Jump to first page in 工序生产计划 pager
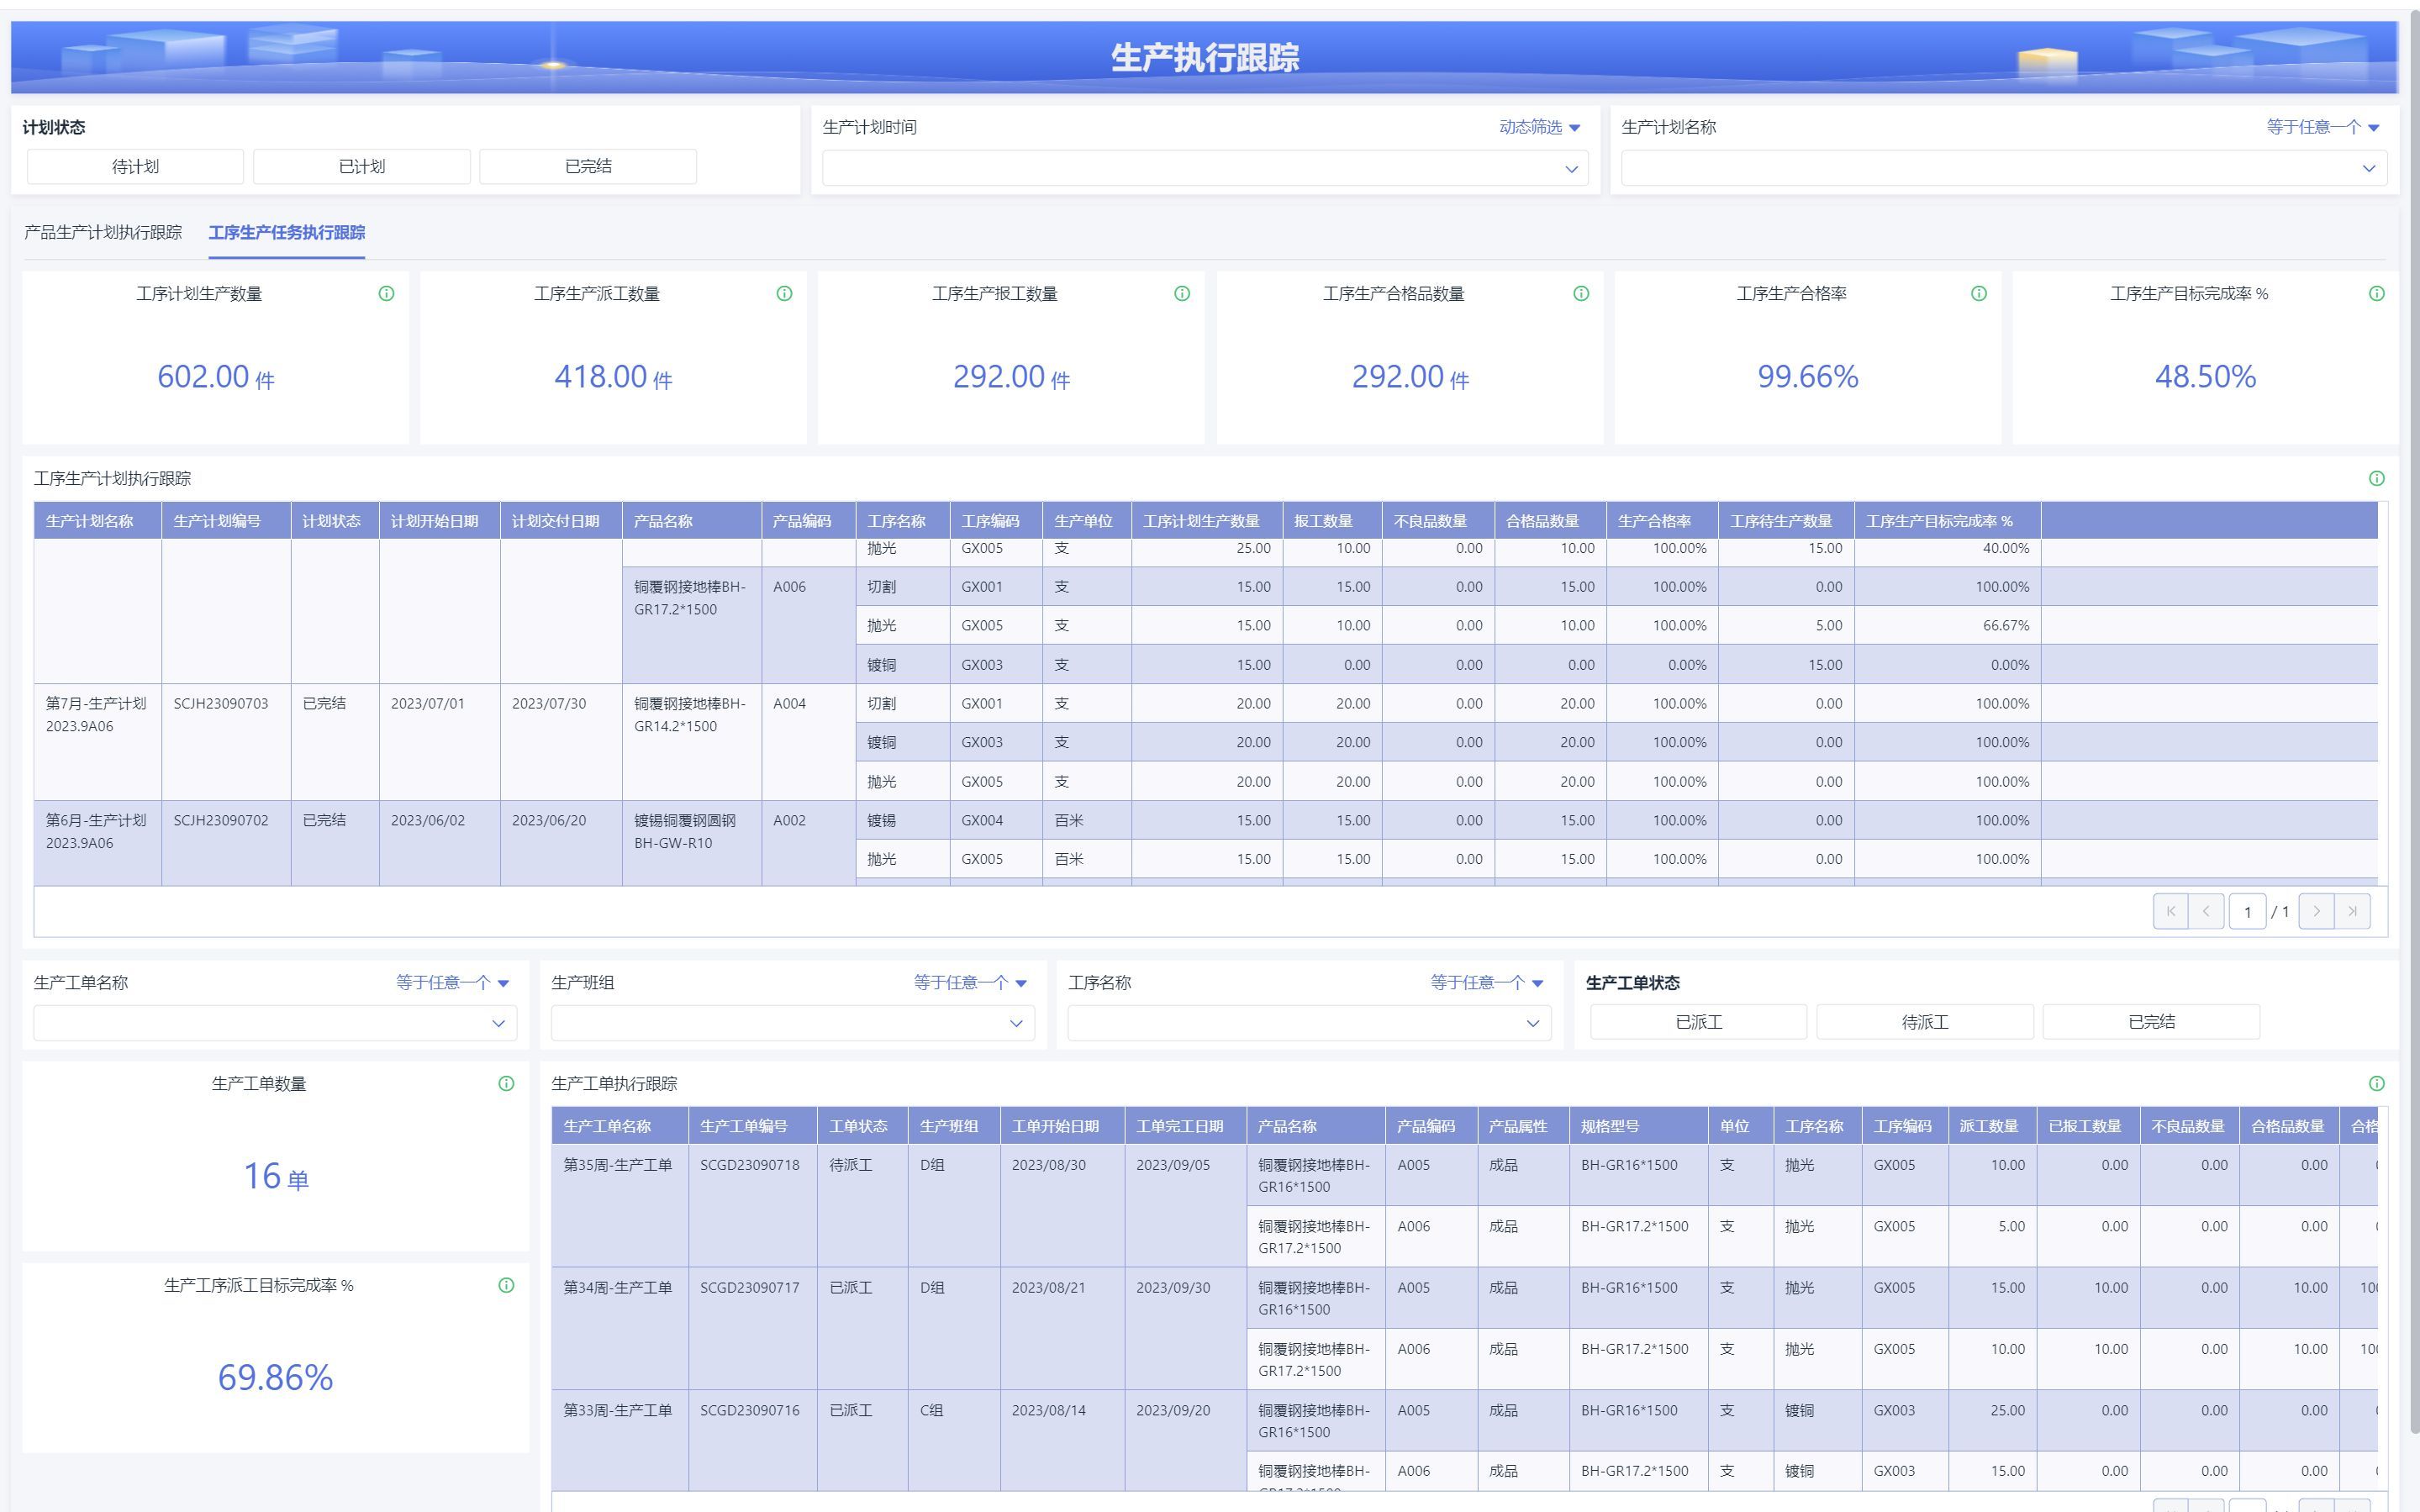Viewport: 2420px width, 1512px height. click(x=2170, y=911)
